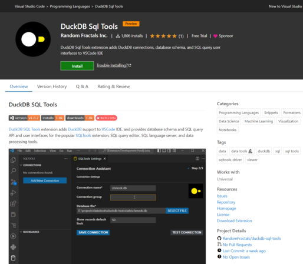Click the Add New Connection button in the preview

click(x=45, y=181)
